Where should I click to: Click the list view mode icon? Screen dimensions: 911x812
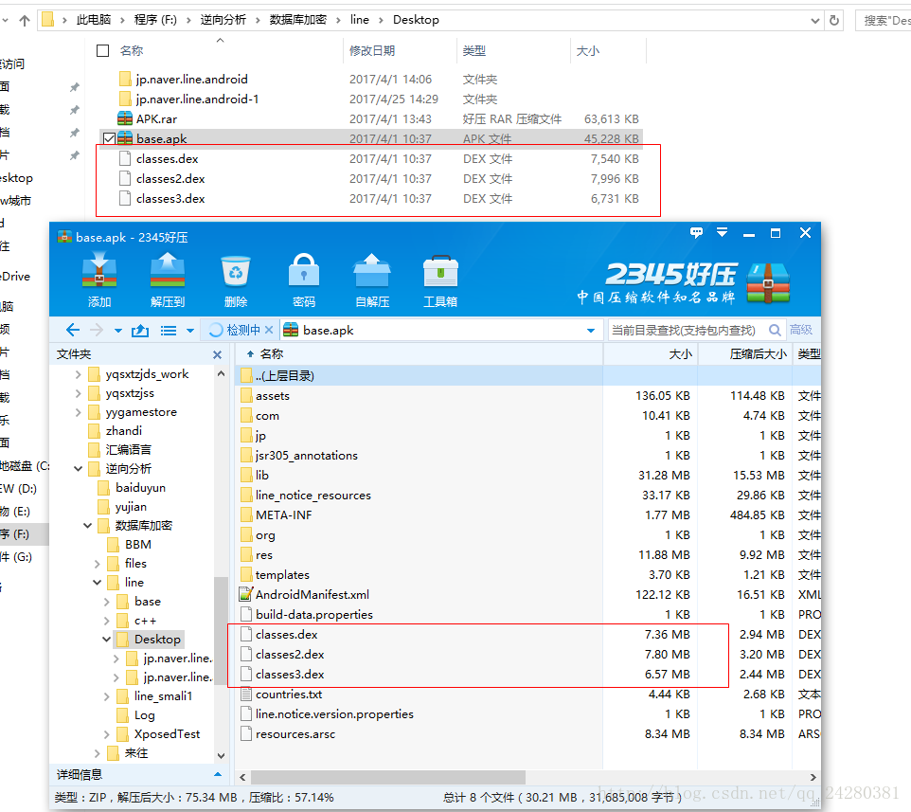[x=169, y=331]
